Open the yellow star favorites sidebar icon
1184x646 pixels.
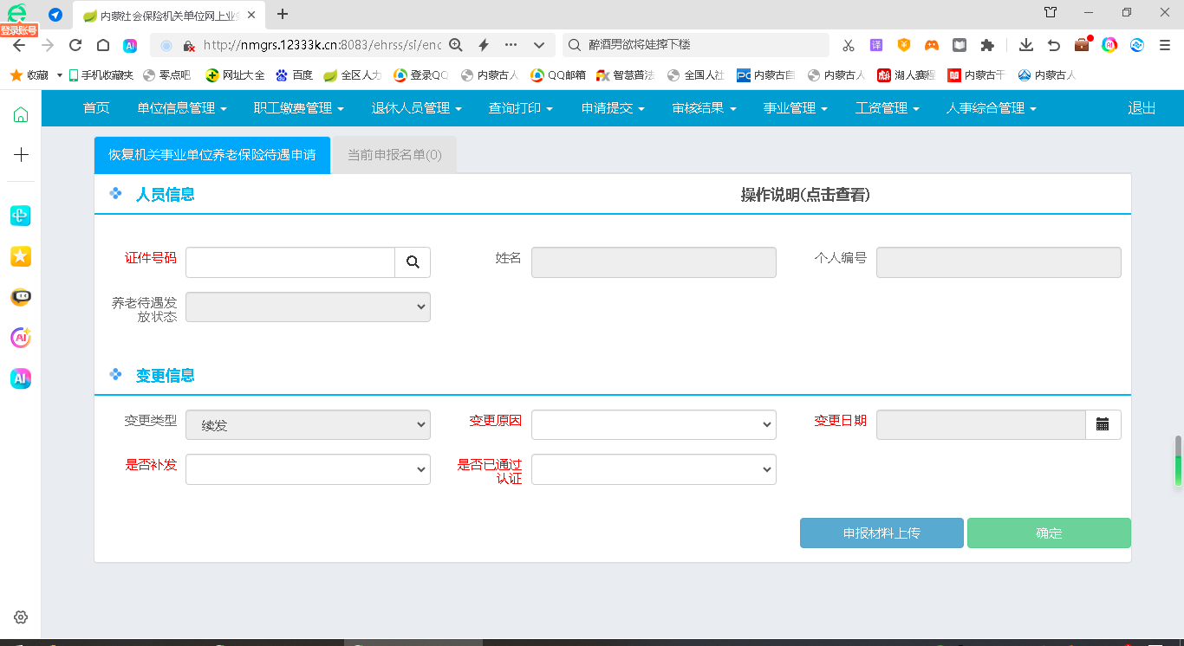(x=21, y=255)
